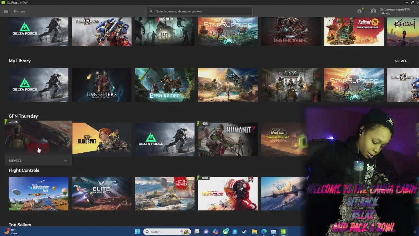Open Microsoft Edge from the taskbar

click(x=264, y=232)
